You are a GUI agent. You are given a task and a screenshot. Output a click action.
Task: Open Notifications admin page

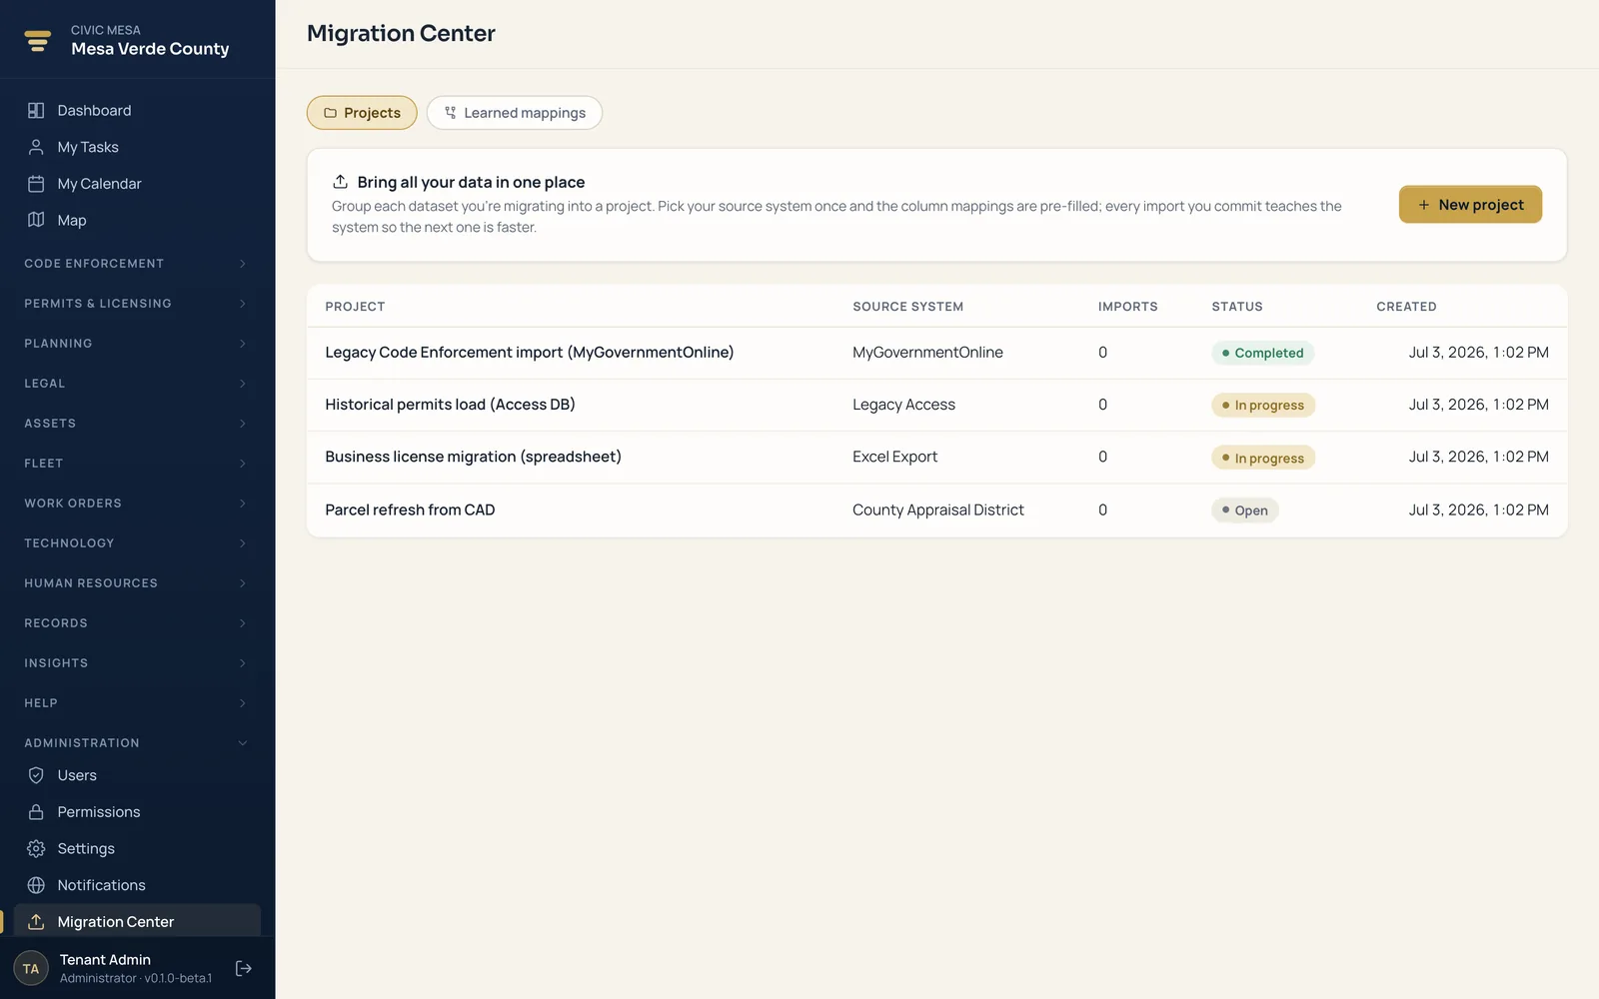click(137, 885)
